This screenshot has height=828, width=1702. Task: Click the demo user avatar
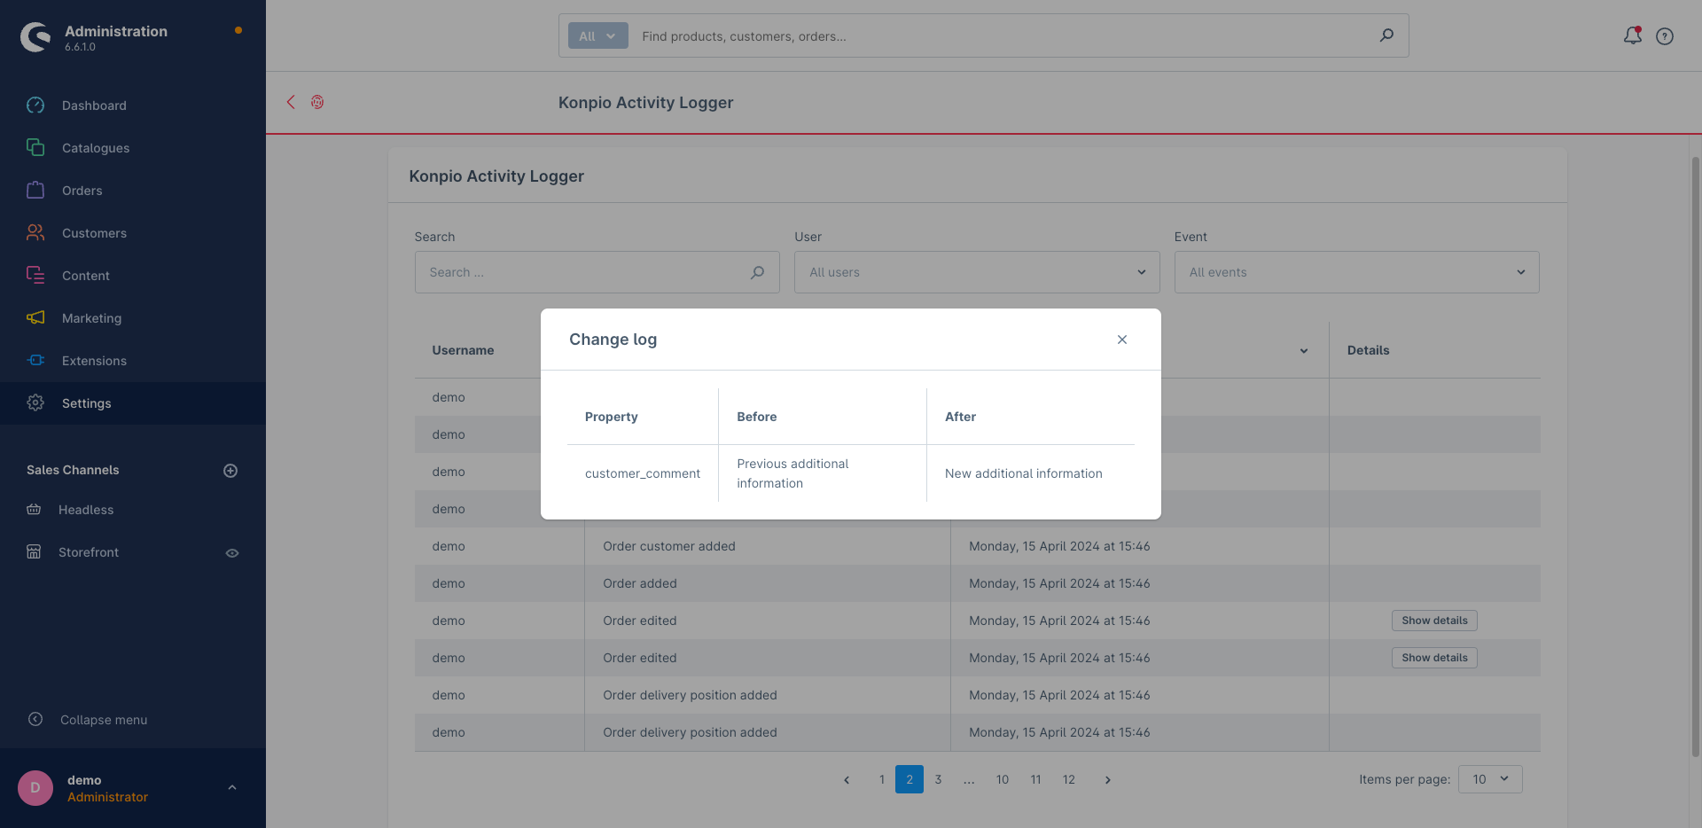[35, 788]
